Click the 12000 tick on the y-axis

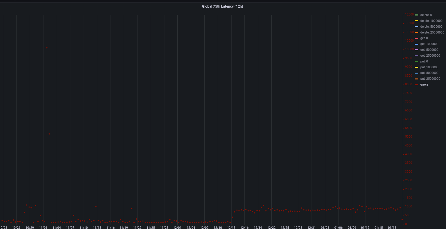tap(409, 14)
